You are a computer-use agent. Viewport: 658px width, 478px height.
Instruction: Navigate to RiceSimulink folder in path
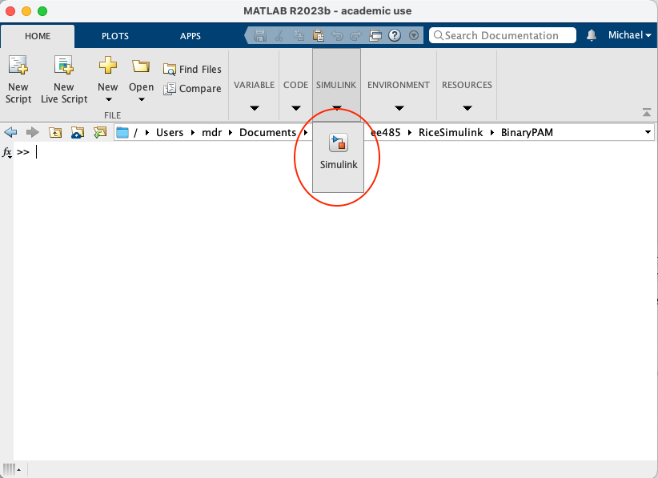point(451,133)
